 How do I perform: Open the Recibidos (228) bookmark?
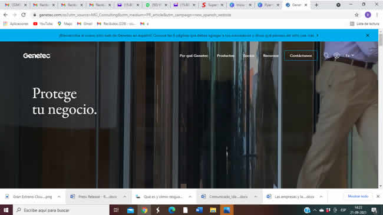[x=116, y=24]
